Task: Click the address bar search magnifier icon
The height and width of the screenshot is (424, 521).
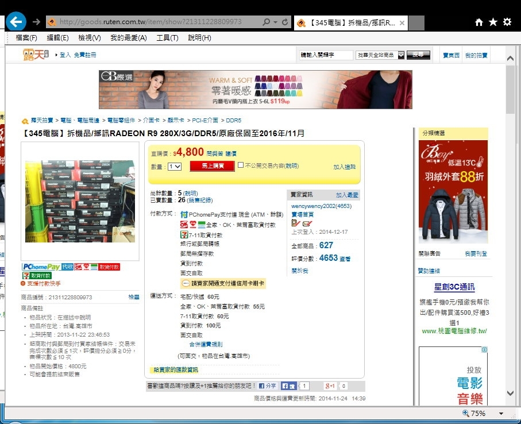Action: 266,22
